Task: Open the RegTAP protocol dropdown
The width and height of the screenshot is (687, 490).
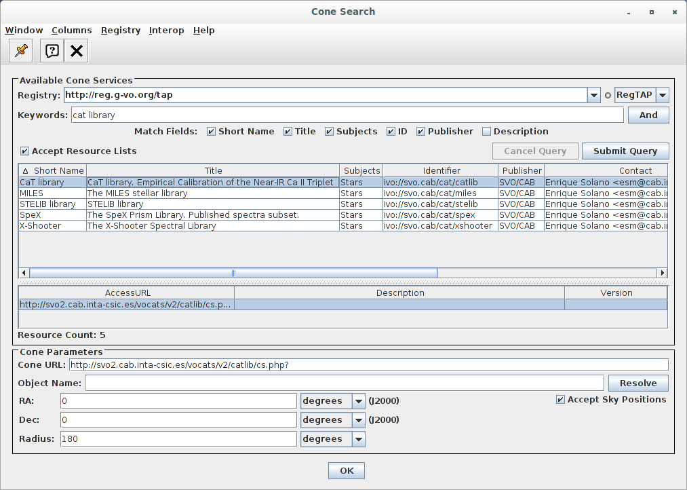Action: (x=663, y=95)
